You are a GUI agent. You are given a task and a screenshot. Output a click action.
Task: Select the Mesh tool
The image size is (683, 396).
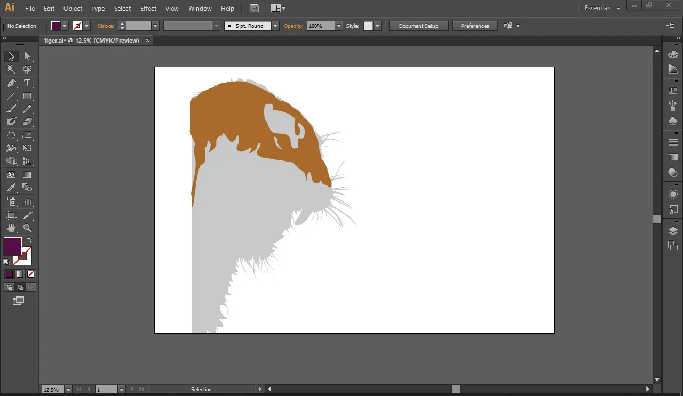pos(11,174)
